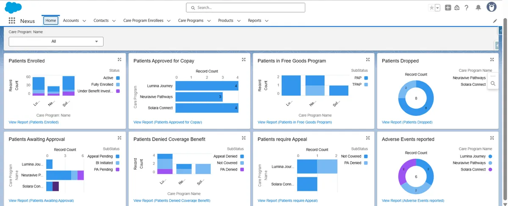The width and height of the screenshot is (508, 206).
Task: Open the Accounts tab
Action: [x=71, y=20]
